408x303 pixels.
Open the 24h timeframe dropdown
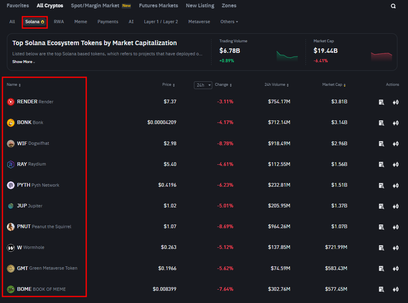coord(203,85)
